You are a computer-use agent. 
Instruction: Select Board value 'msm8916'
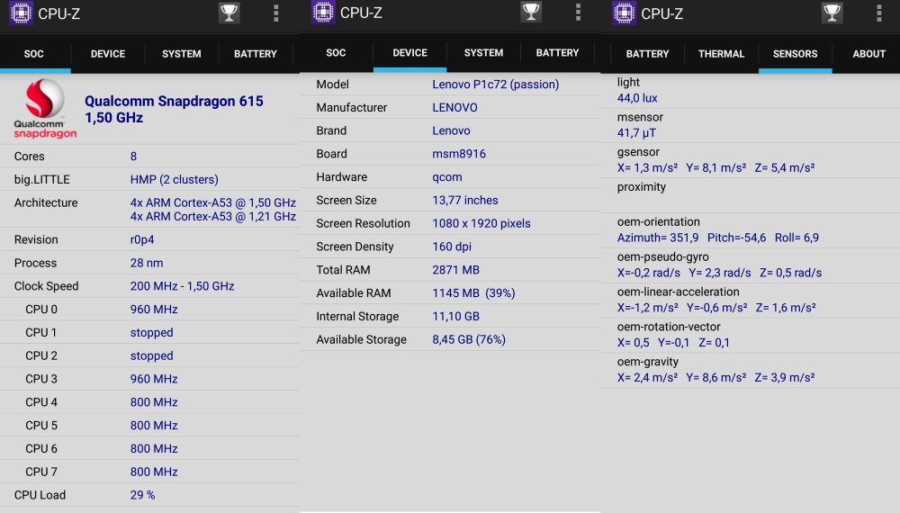pyautogui.click(x=459, y=154)
